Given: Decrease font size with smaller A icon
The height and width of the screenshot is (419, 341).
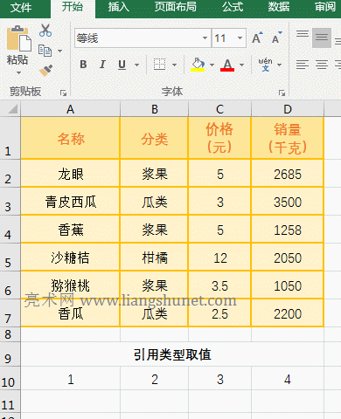Looking at the screenshot, I should click(x=276, y=38).
